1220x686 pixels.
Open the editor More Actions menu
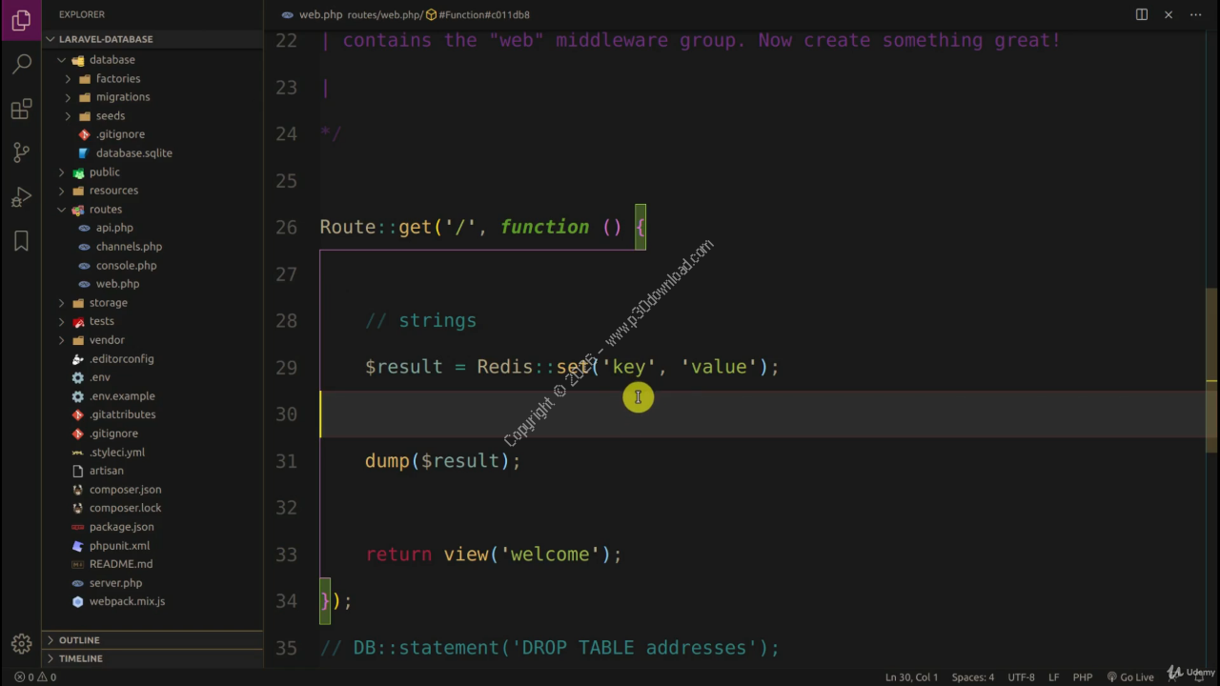coord(1195,14)
